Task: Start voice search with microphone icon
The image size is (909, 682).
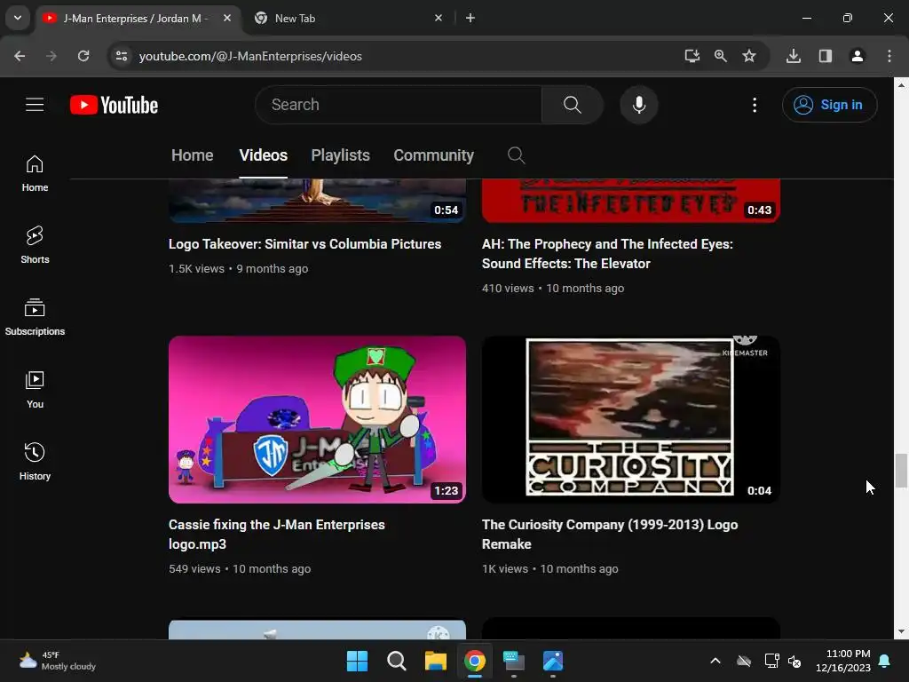Action: 639,105
